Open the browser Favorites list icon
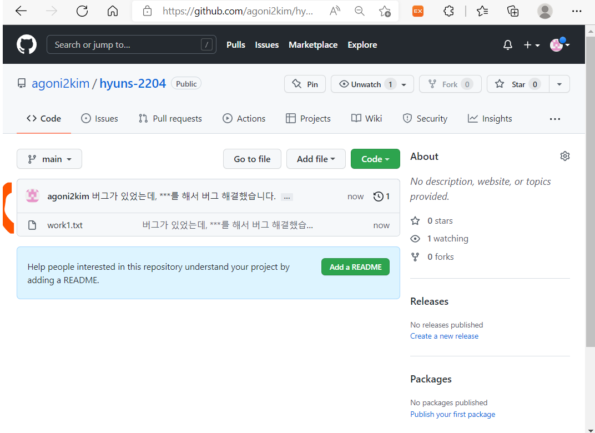The image size is (595, 433). click(482, 11)
